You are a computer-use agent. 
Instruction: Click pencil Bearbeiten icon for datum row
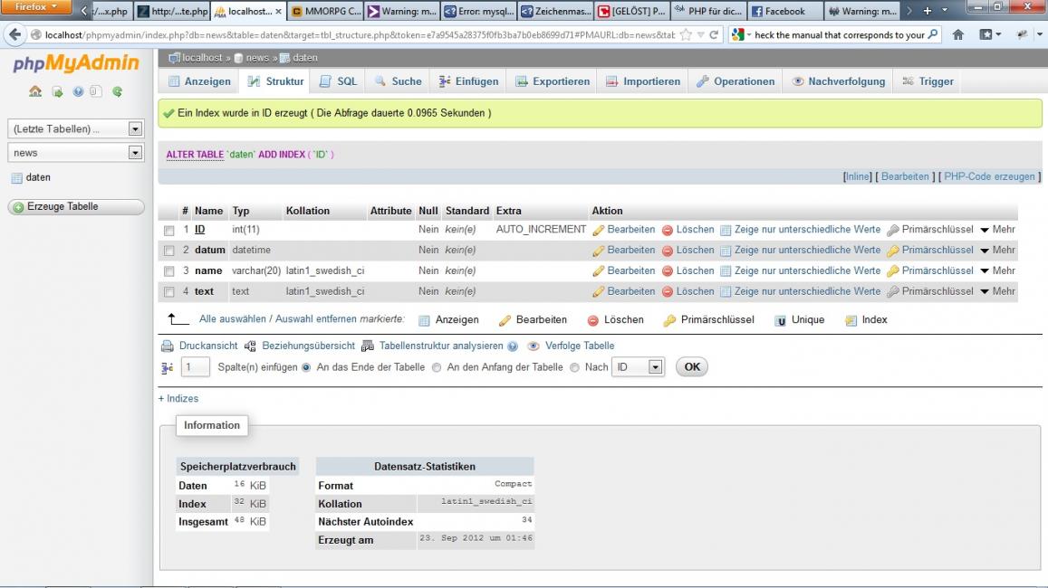point(598,251)
